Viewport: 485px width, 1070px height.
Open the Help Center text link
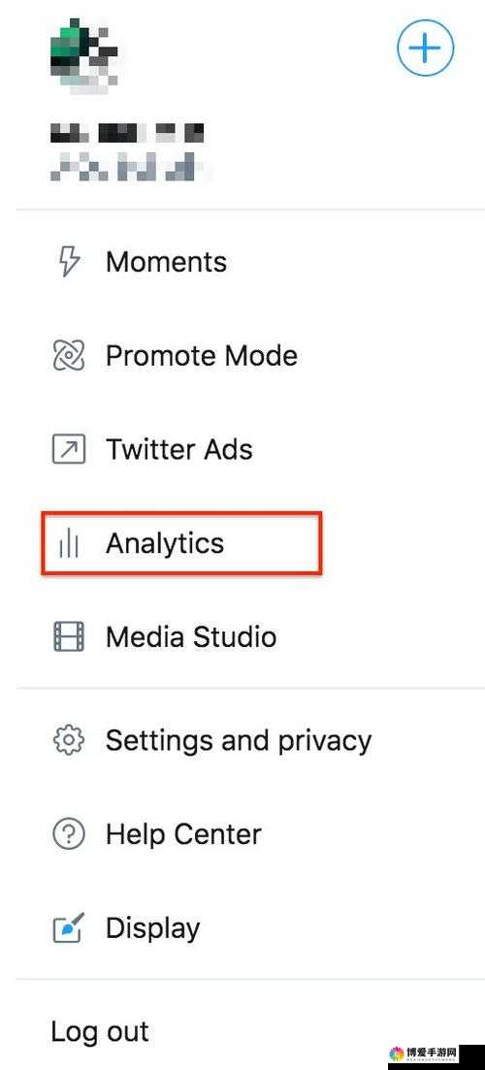[x=183, y=834]
